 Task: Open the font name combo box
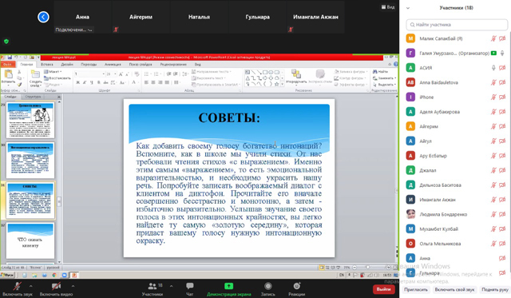[x=89, y=74]
